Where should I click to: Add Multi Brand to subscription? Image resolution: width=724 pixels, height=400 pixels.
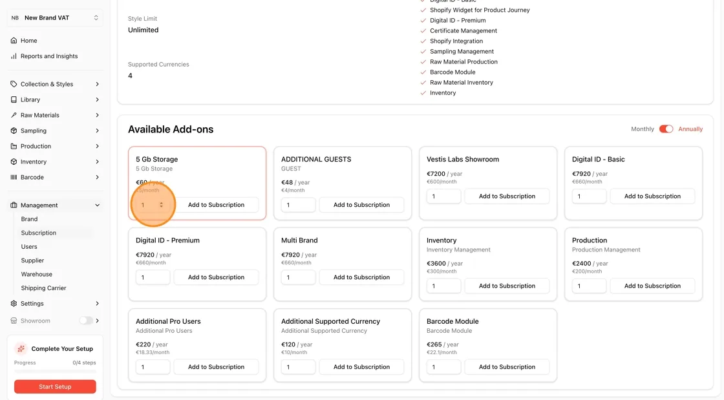[361, 277]
